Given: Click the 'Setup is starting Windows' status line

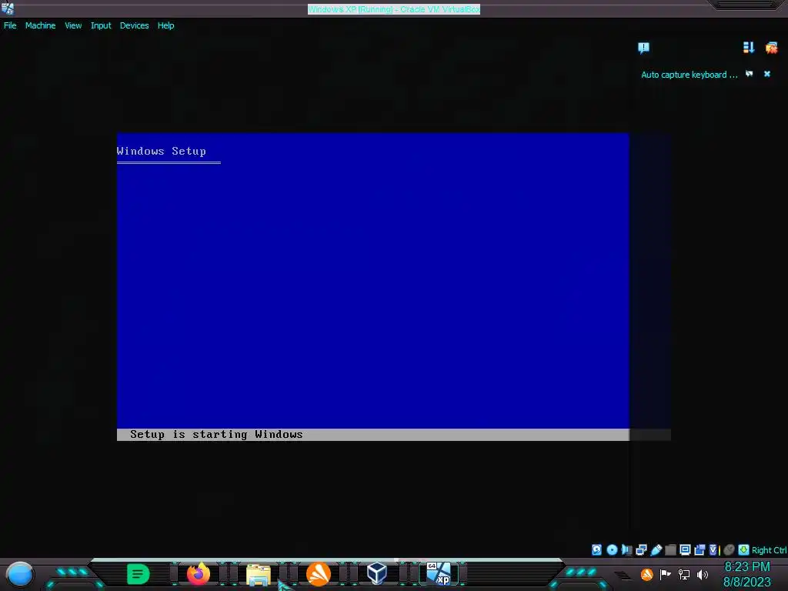Looking at the screenshot, I should tap(216, 434).
